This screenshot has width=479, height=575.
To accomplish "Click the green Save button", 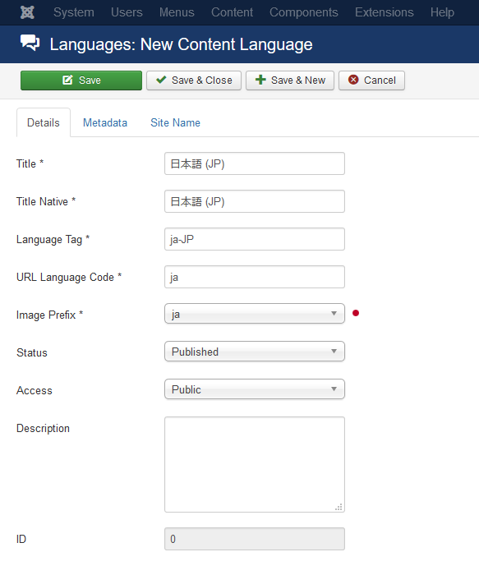I will click(81, 80).
